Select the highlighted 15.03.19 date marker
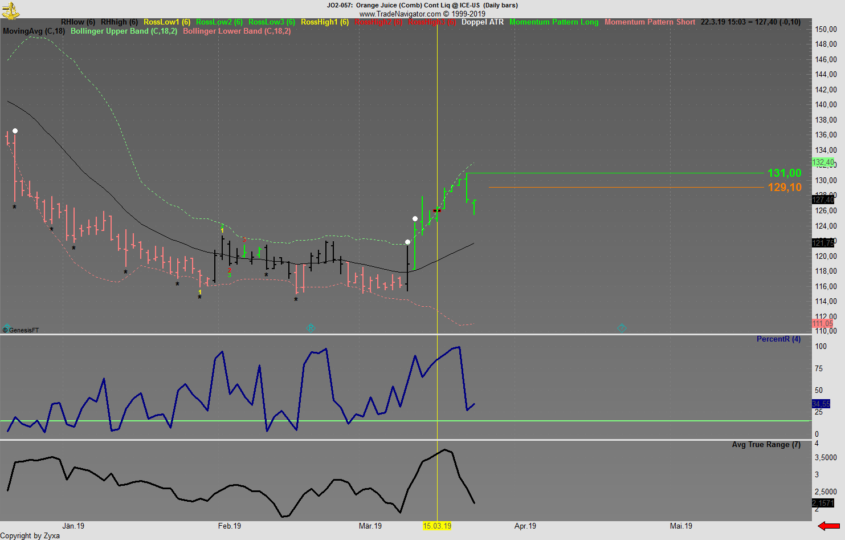 437,526
